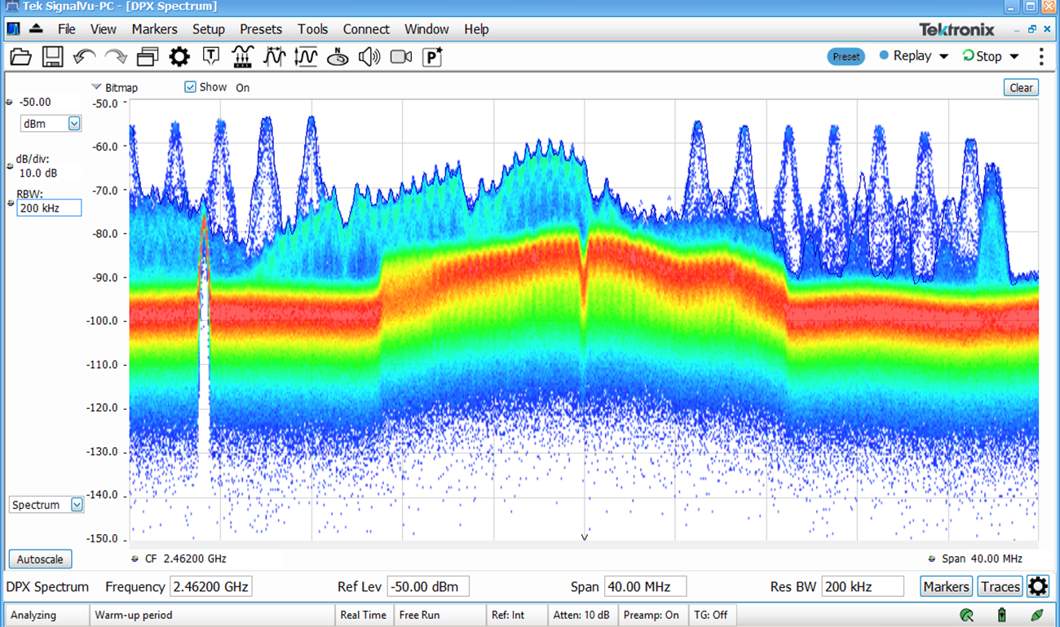The height and width of the screenshot is (627, 1060).
Task: Click the Preset pill button
Action: [846, 56]
